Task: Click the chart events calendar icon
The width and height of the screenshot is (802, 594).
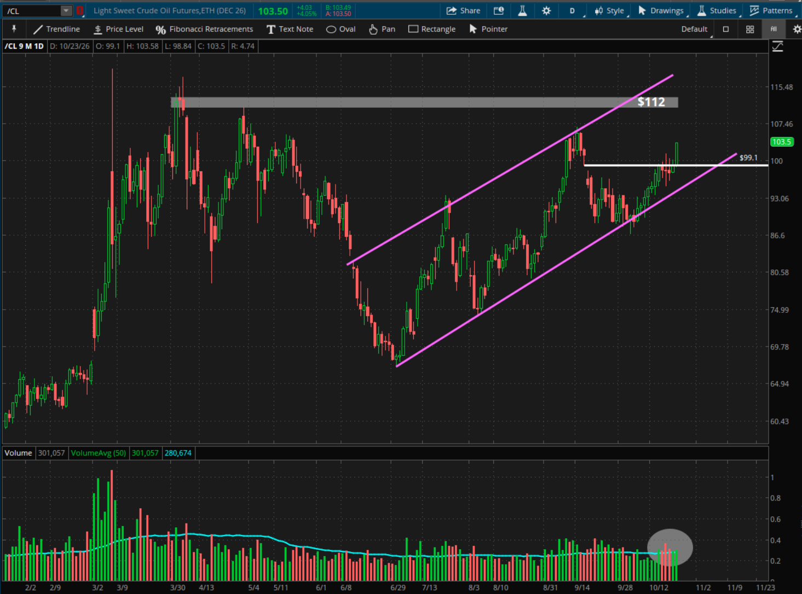Action: 499,10
